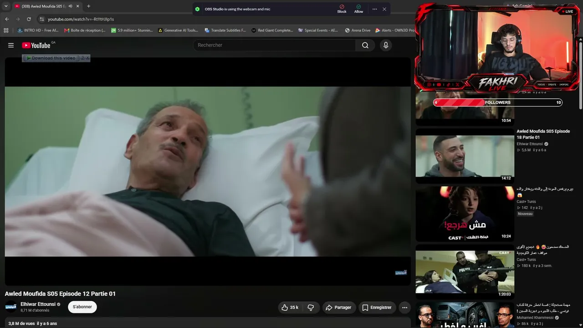Open the 5.9 million+ Stunning bookmark
The image size is (583, 328).
pyautogui.click(x=132, y=31)
